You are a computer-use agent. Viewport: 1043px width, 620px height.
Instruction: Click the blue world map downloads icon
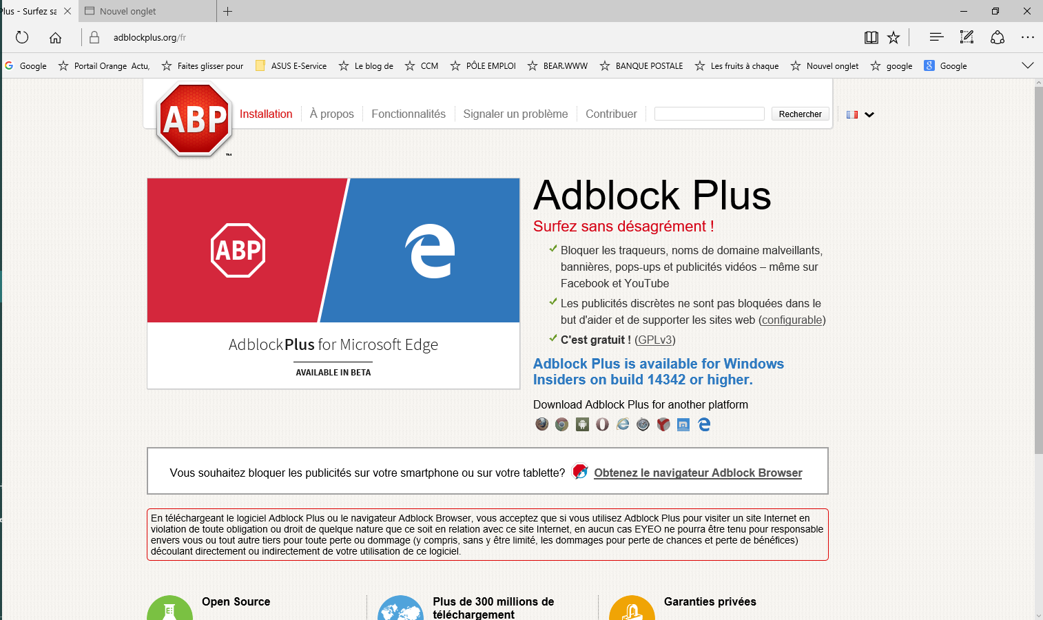(x=400, y=608)
